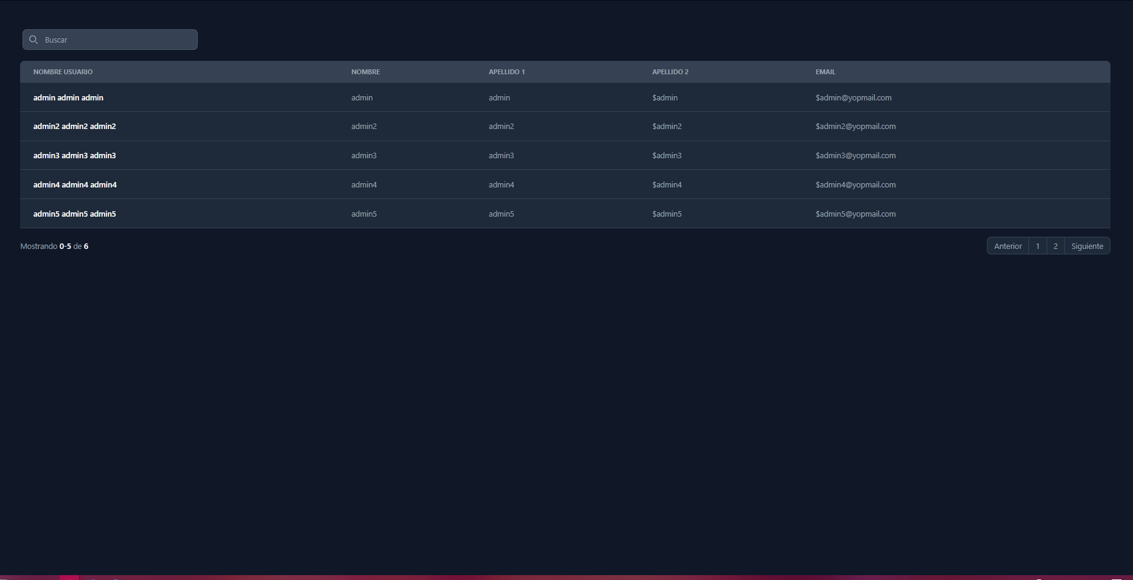Select user 'admin4 admin4 admin4'

coord(75,184)
